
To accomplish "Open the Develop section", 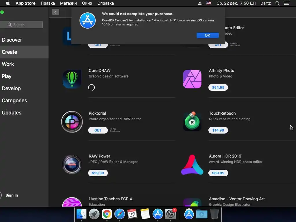I will (x=11, y=88).
